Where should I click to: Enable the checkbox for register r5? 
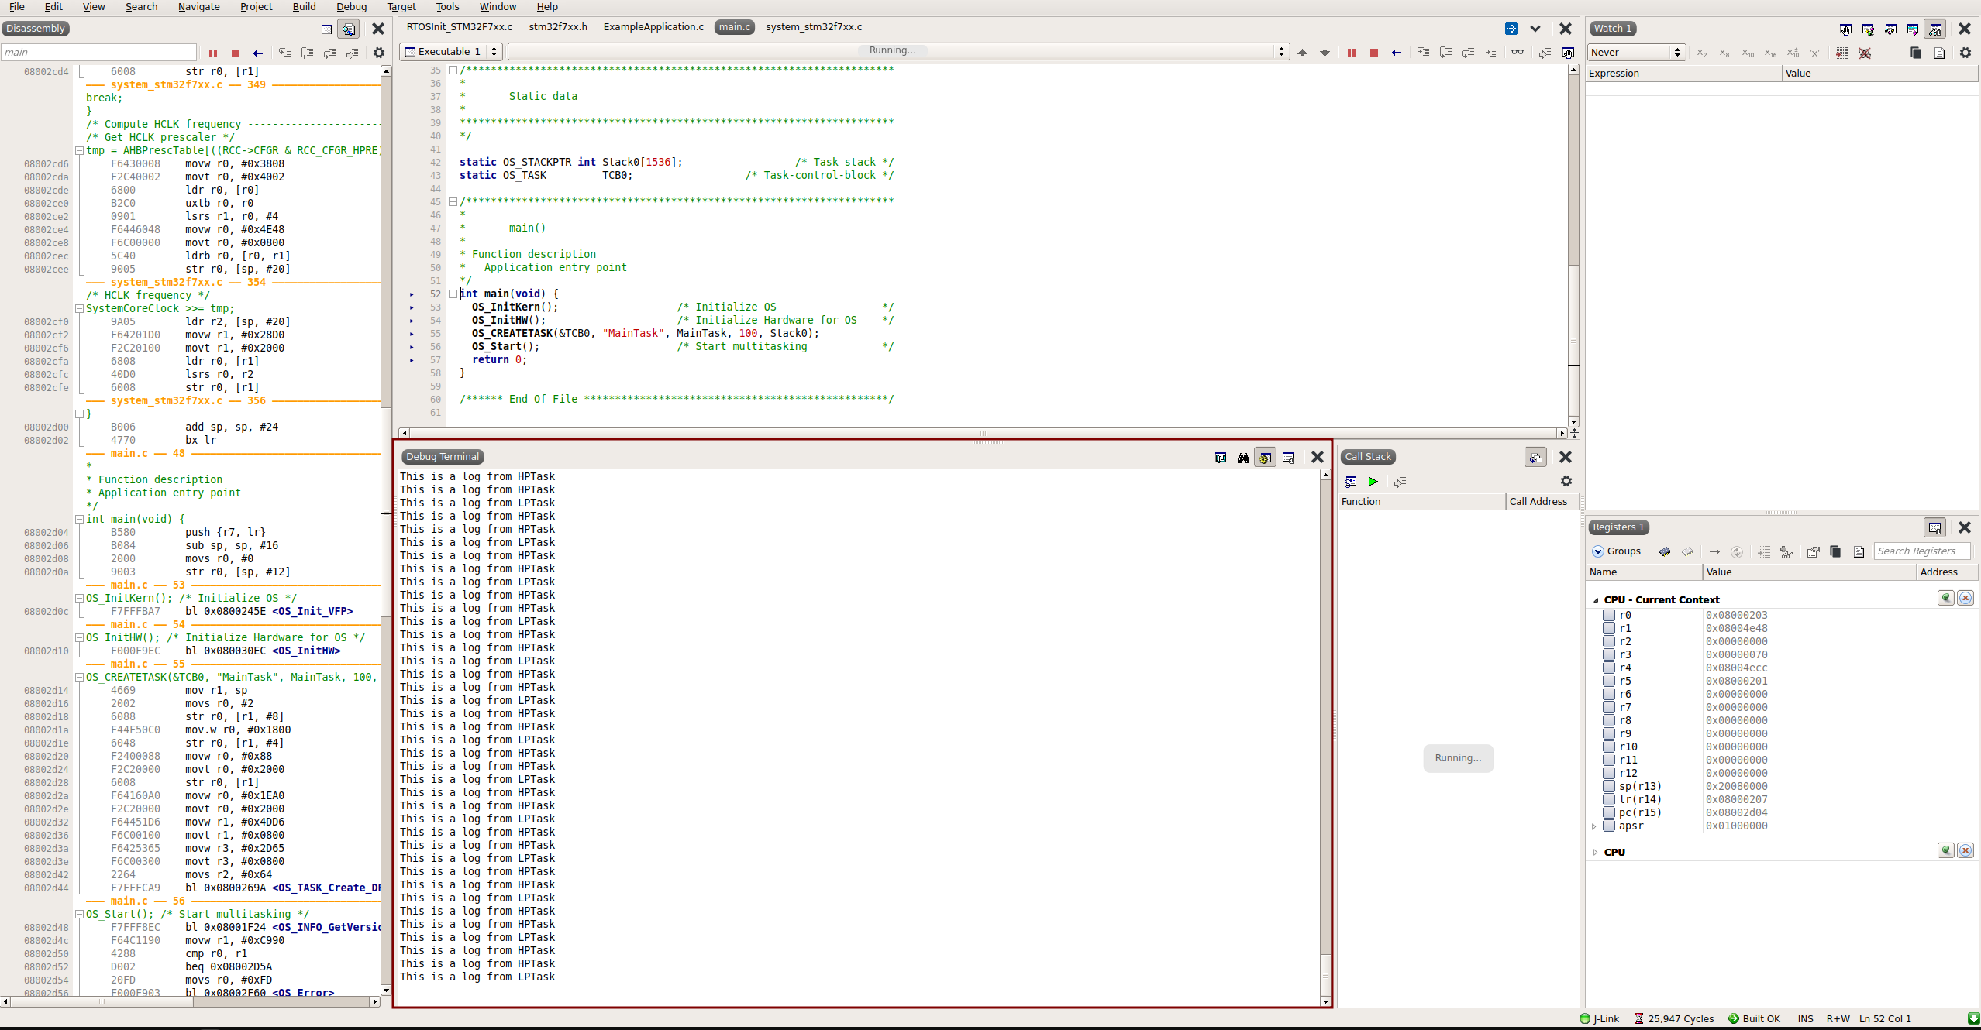[1609, 681]
